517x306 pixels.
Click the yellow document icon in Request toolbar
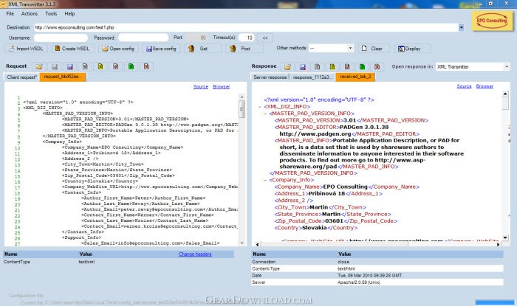tap(100, 66)
